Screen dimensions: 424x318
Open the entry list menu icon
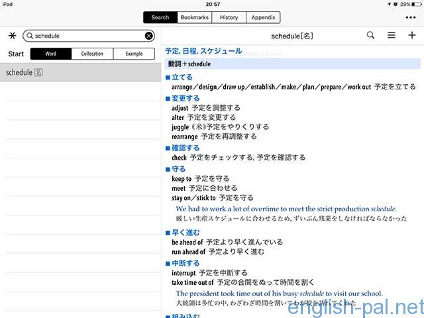tap(392, 36)
